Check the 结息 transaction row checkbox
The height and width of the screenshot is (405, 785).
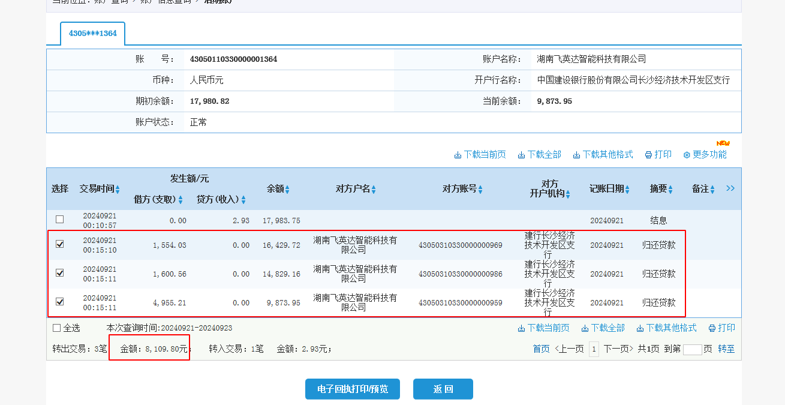point(59,220)
